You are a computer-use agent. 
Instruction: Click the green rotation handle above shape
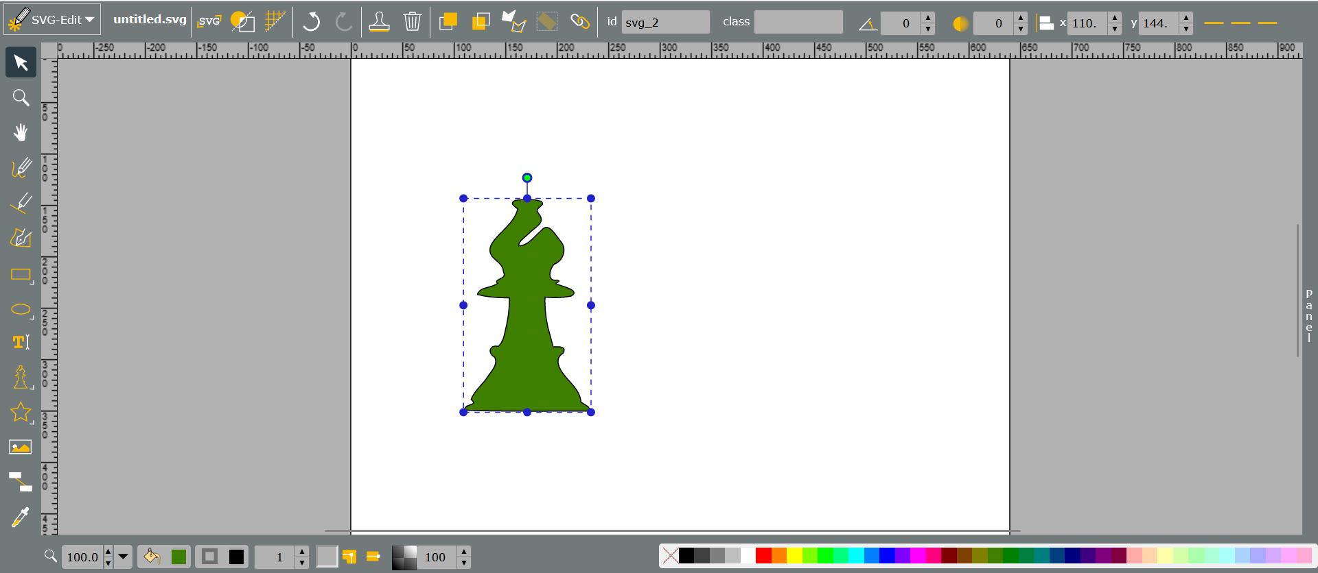pyautogui.click(x=527, y=178)
